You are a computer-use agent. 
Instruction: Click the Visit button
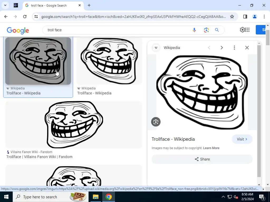pyautogui.click(x=242, y=139)
